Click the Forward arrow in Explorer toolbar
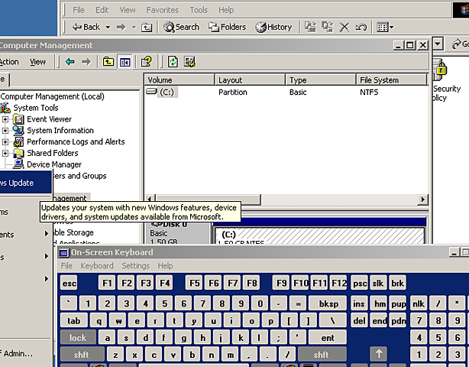Screen dimensions: 469x367 click(121, 28)
